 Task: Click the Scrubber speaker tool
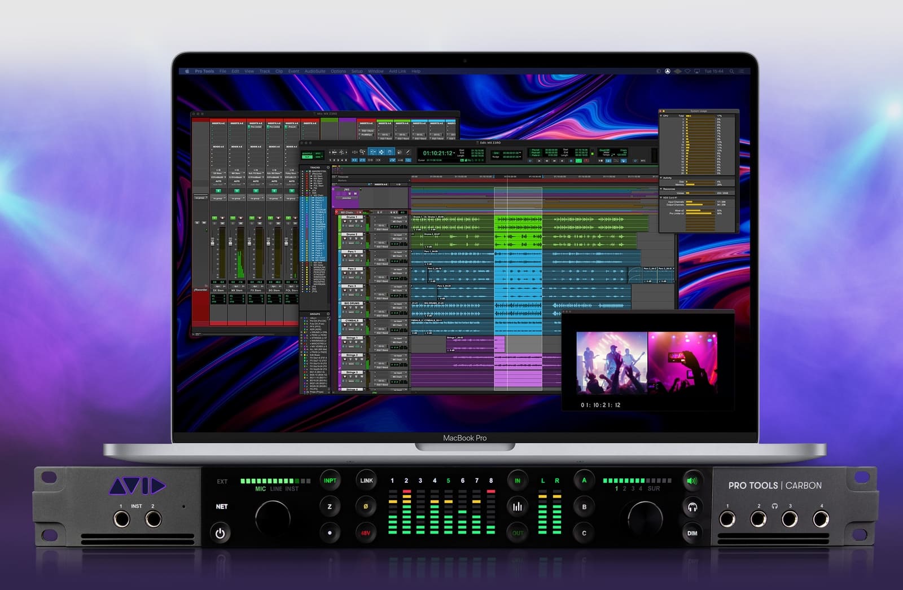click(x=399, y=152)
